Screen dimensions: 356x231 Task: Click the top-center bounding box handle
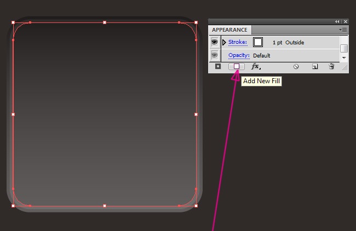click(105, 22)
